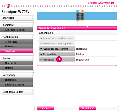Select the Telefonie menu item
Viewport: 119px width, 111px height.
point(17,51)
